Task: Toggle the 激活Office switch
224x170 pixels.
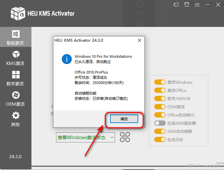Action: [x=160, y=90]
